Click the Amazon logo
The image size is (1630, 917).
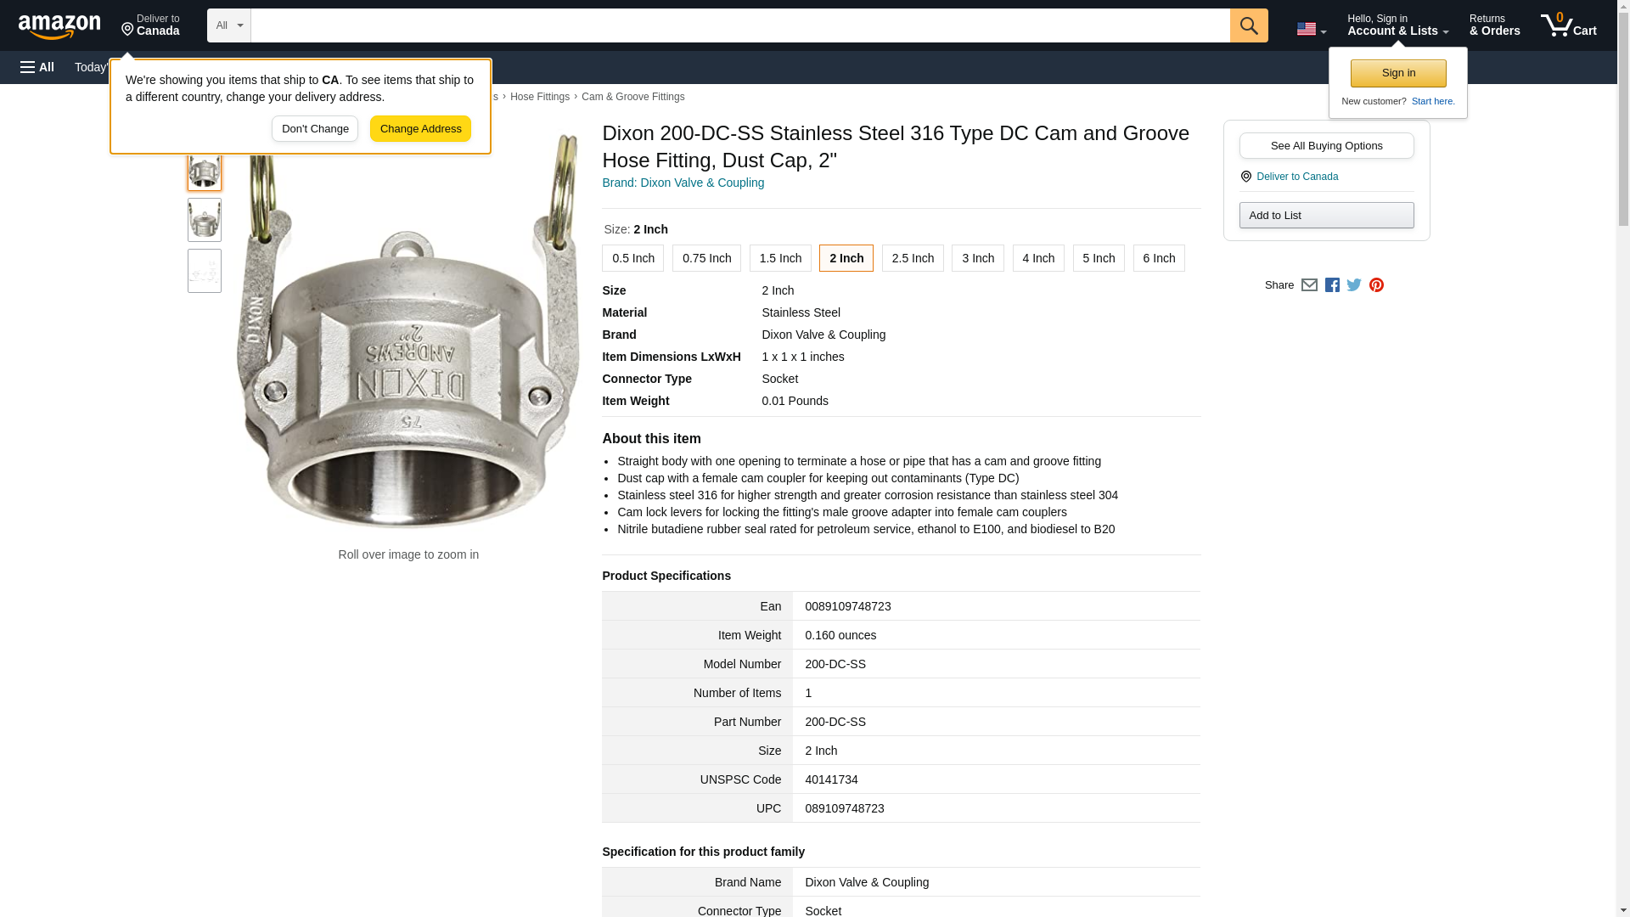tap(59, 26)
